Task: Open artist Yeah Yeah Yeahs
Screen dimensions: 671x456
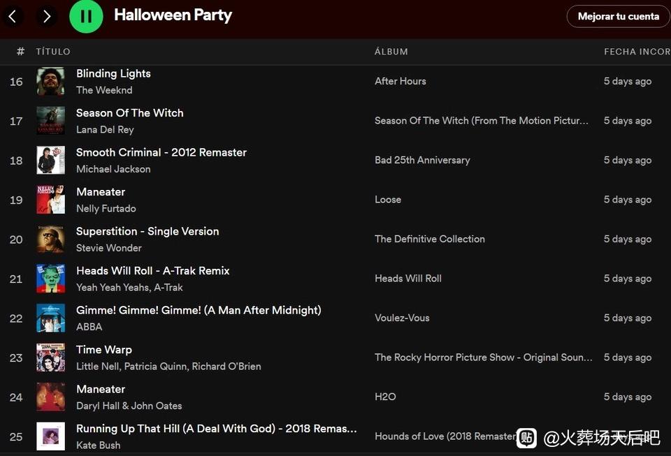Action: pos(112,288)
